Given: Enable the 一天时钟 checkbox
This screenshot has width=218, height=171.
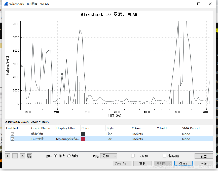Looking at the screenshot, I should click(133, 156).
